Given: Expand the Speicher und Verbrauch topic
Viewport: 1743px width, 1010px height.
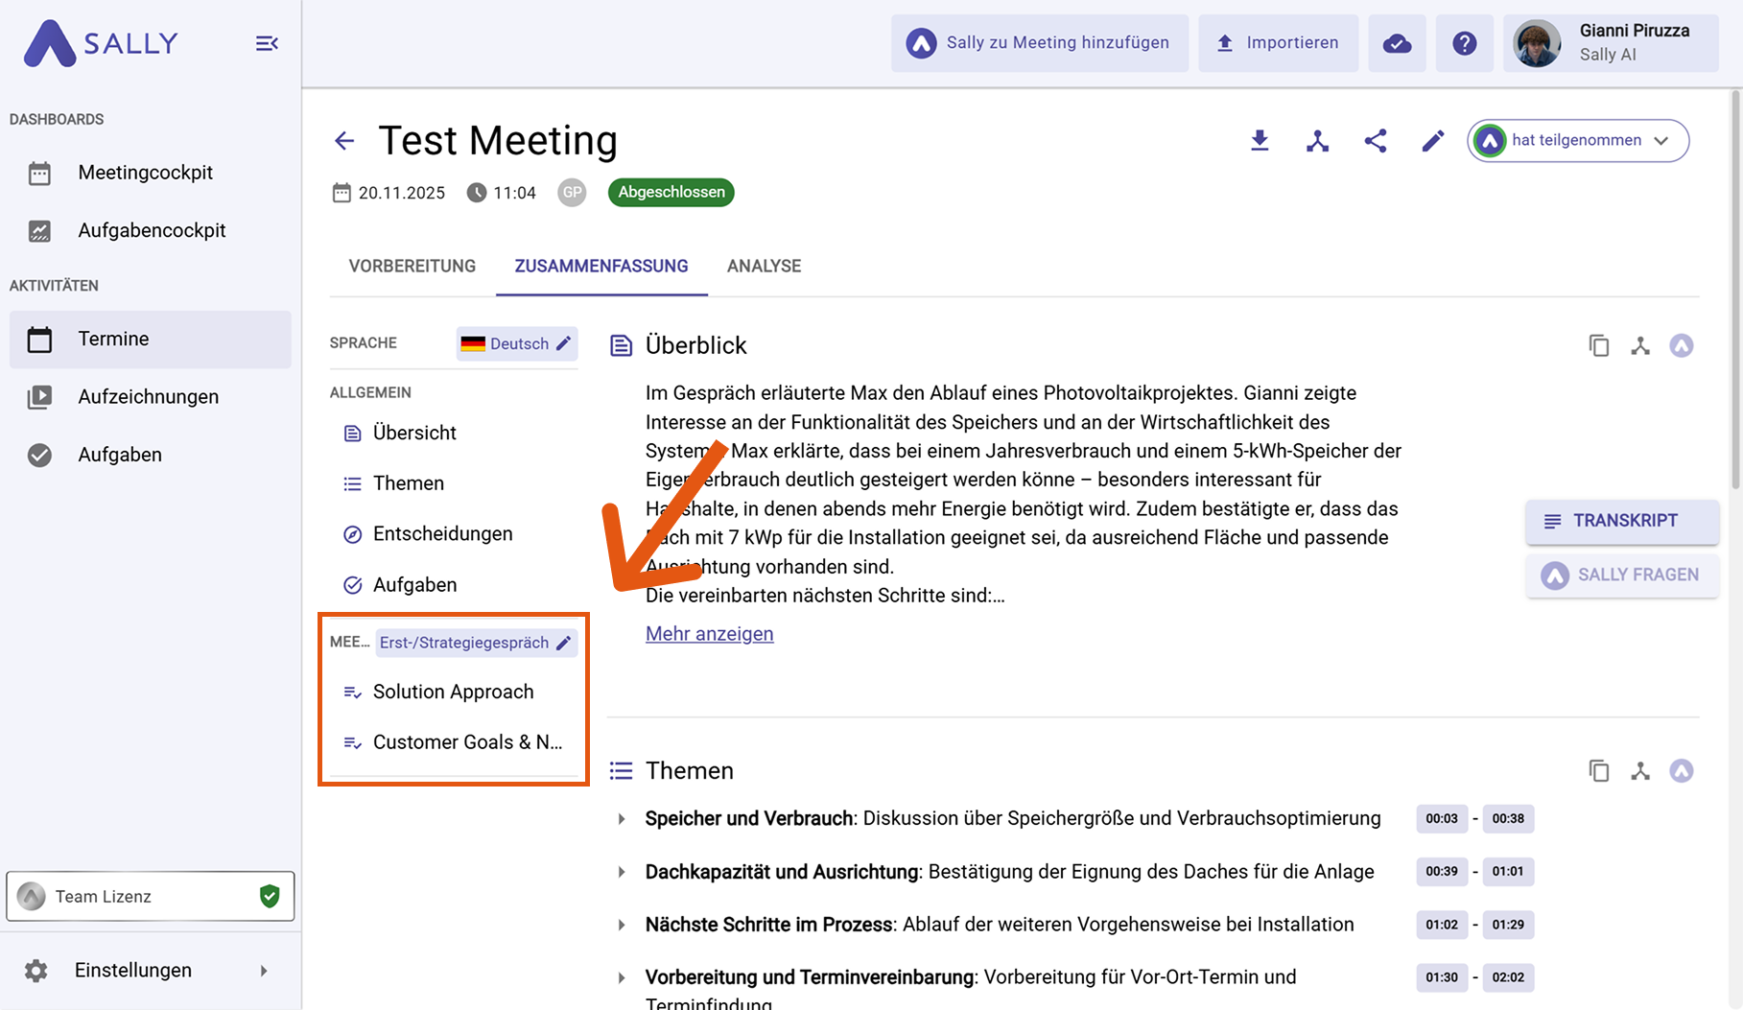Looking at the screenshot, I should coord(622,819).
